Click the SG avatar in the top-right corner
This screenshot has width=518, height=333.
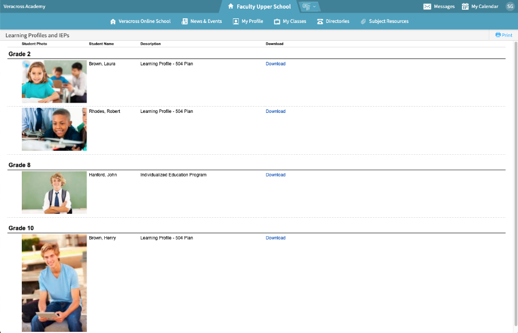pyautogui.click(x=509, y=6)
